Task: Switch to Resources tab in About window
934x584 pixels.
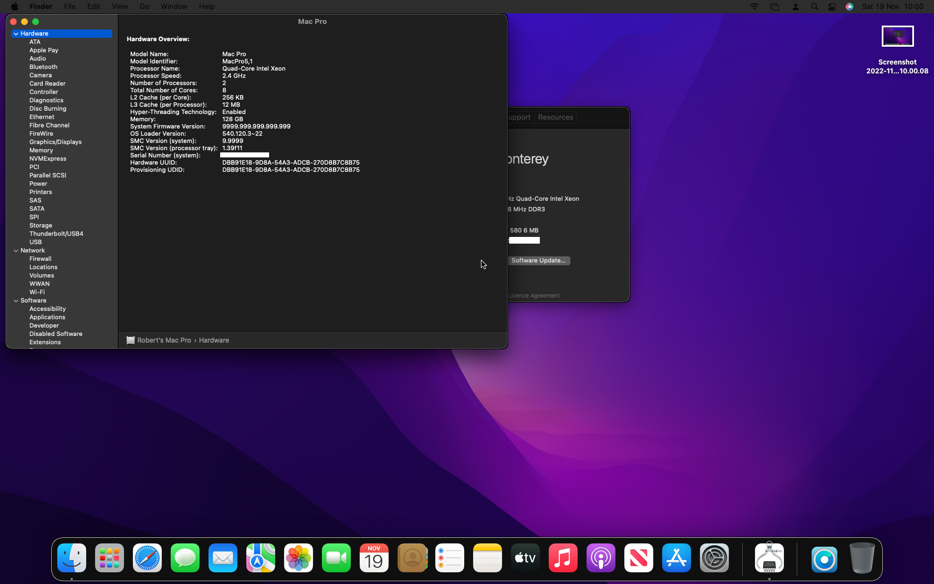Action: pos(555,117)
